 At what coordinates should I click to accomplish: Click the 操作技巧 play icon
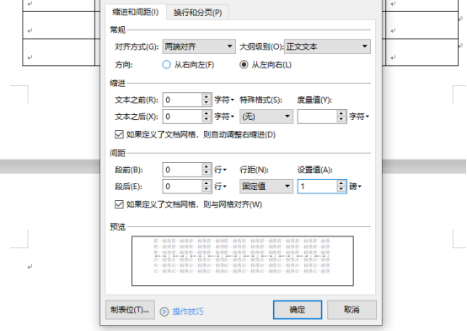164,312
